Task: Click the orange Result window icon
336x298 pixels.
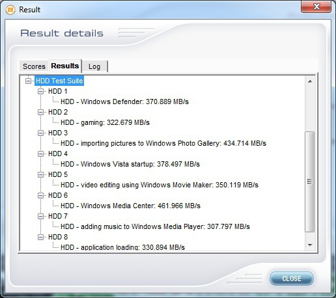Action: (10, 10)
